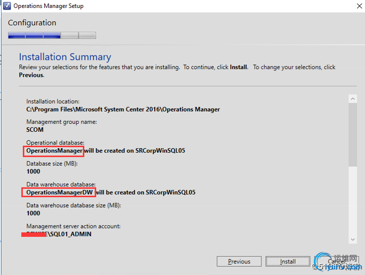Click the installation path text
The height and width of the screenshot is (275, 365).
point(123,110)
